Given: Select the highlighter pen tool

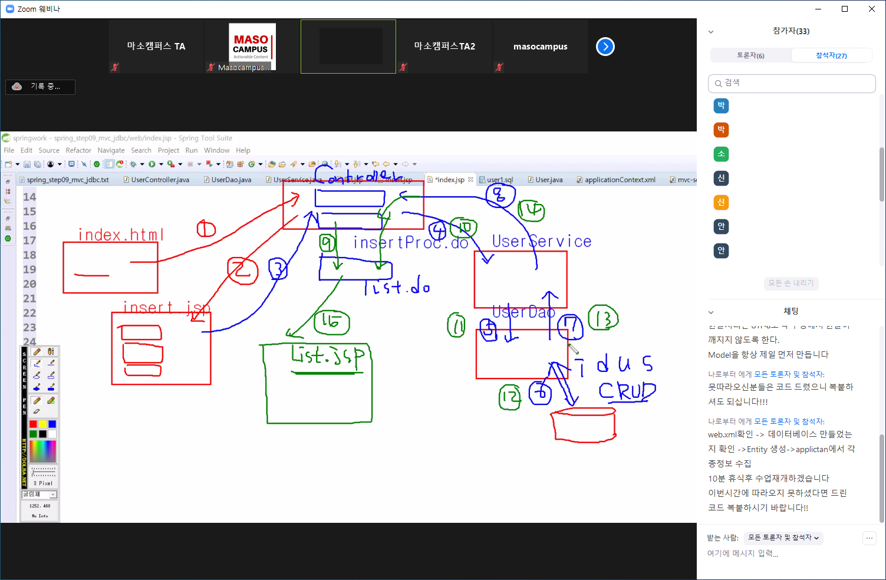Looking at the screenshot, I should click(x=51, y=401).
